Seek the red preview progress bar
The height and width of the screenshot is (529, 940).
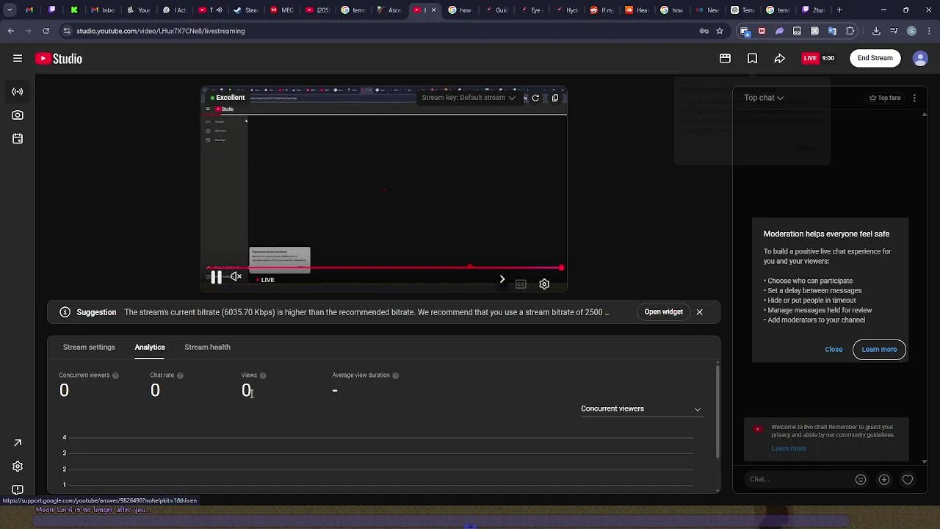click(x=384, y=268)
